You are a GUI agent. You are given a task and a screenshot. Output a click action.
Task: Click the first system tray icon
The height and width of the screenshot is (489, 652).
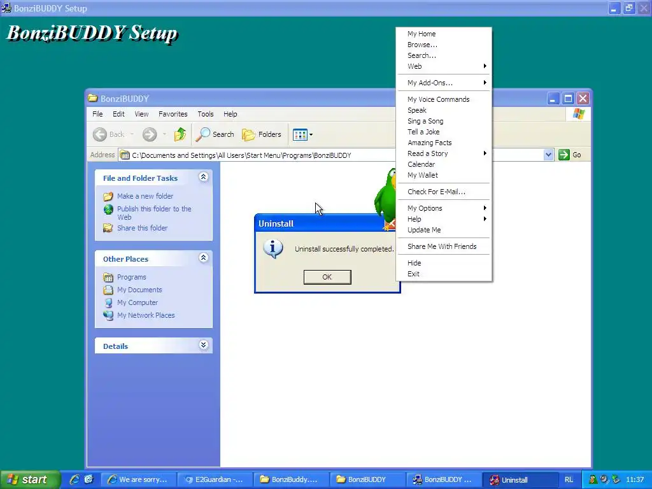click(593, 479)
